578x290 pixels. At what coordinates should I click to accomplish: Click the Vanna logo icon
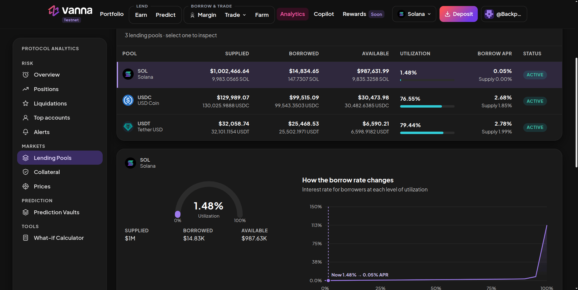(54, 11)
